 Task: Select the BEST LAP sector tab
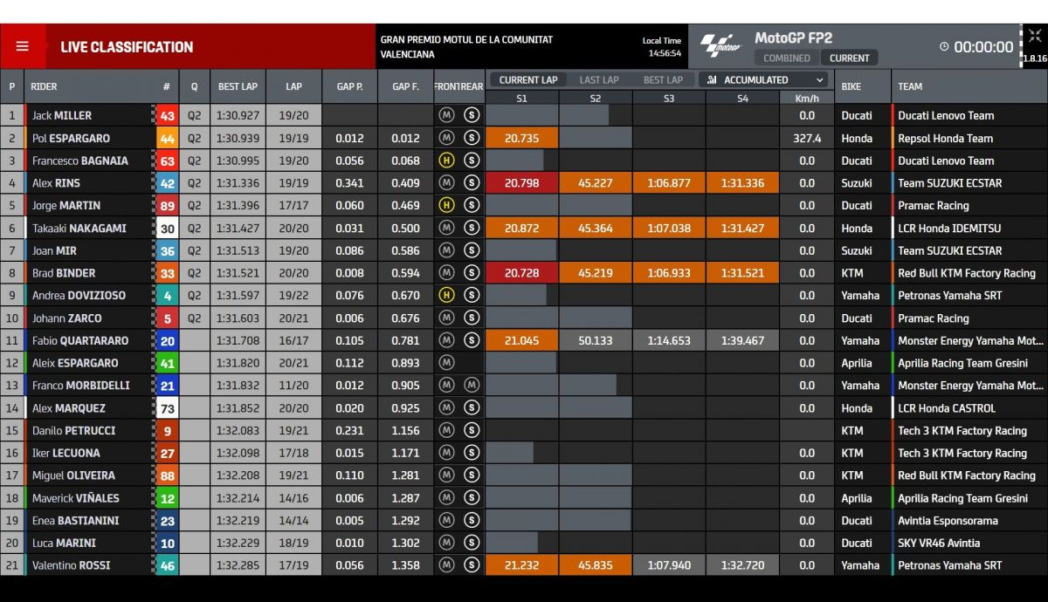point(663,79)
